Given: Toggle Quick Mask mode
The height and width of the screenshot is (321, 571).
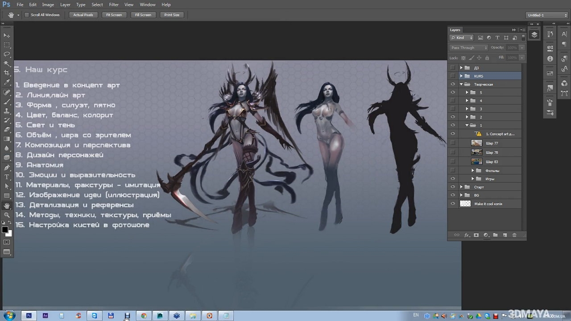Looking at the screenshot, I should (x=7, y=242).
